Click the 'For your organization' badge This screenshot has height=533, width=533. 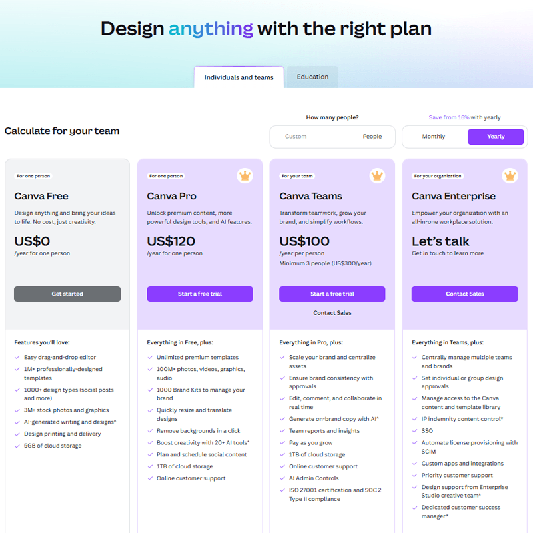(x=438, y=176)
